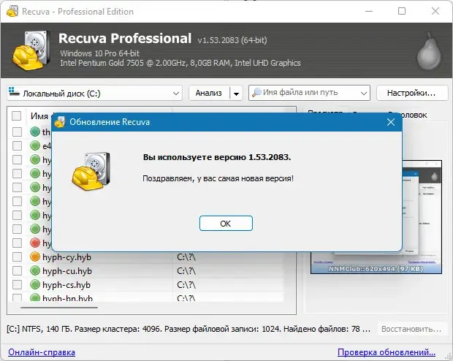
Task: Open the Локальный диск (C:) drive dropdown
Action: [94, 93]
